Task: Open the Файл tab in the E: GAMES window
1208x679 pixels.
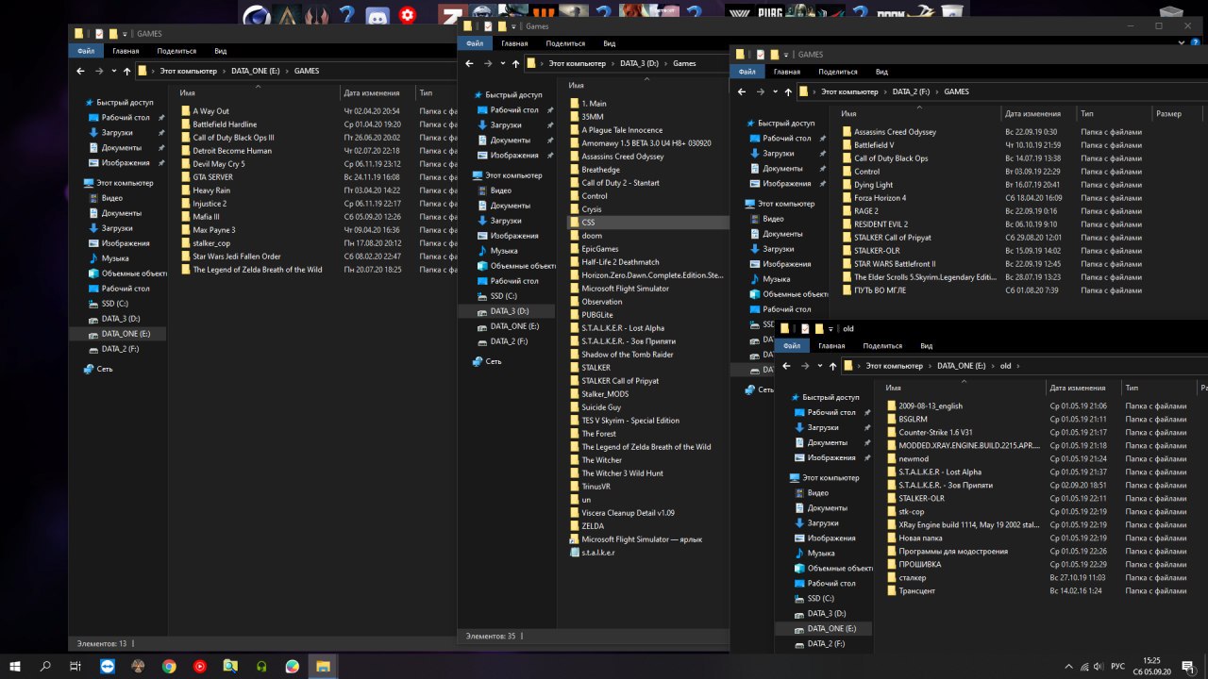Action: pyautogui.click(x=87, y=51)
